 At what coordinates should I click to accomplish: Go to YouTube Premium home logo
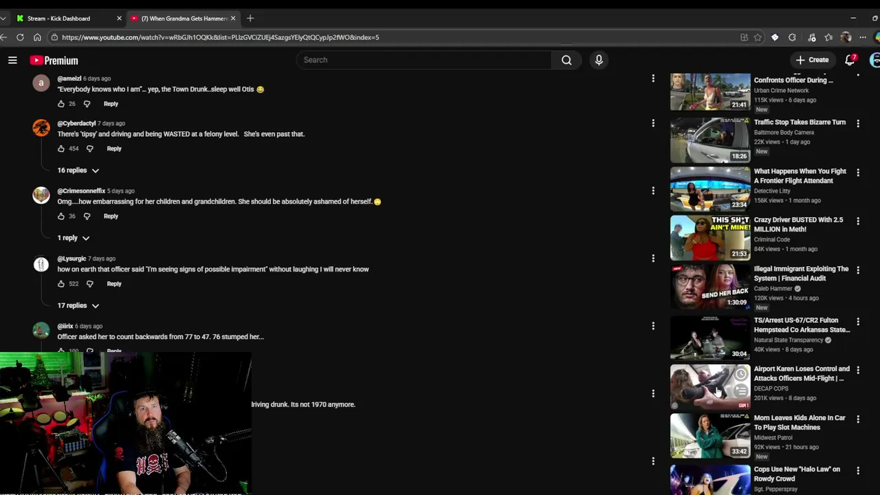[x=54, y=60]
